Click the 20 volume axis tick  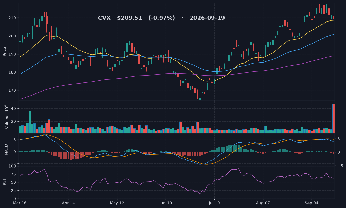(x=14, y=121)
